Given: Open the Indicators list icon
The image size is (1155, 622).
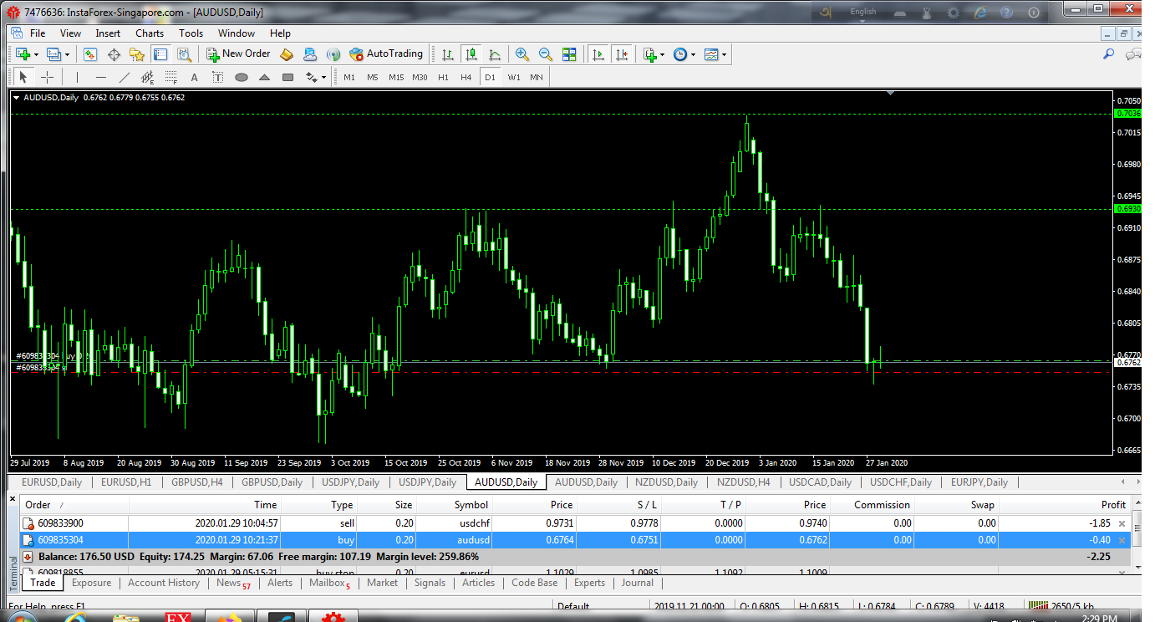Looking at the screenshot, I should [649, 54].
